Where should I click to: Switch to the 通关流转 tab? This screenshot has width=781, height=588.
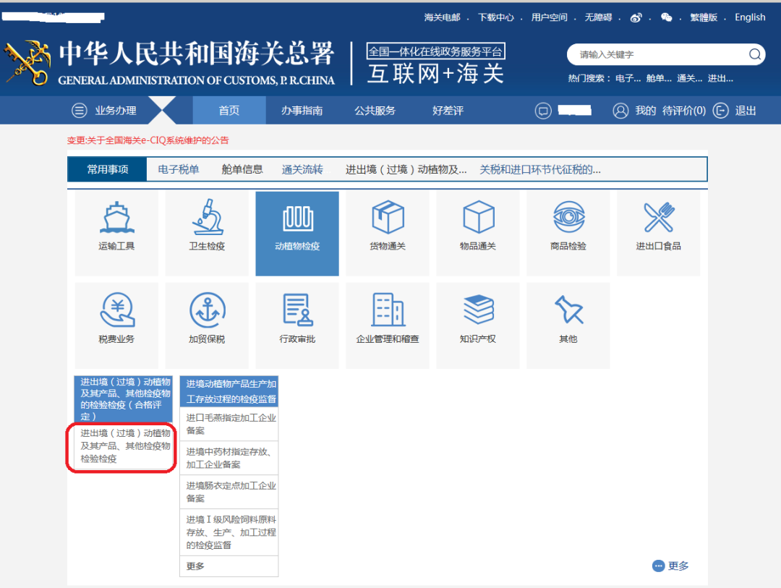(302, 169)
